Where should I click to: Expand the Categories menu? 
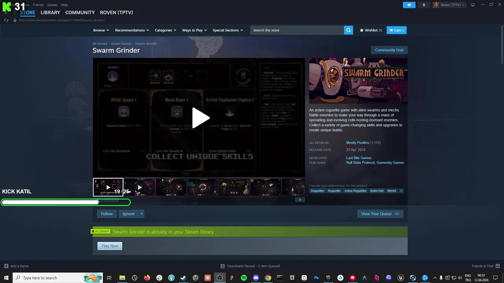coord(165,30)
